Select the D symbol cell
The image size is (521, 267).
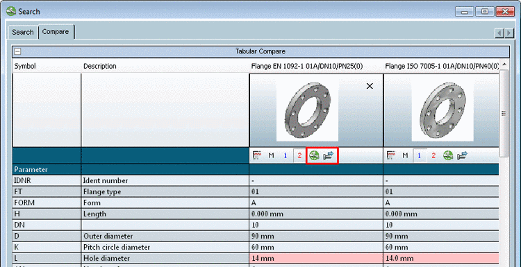tap(47, 236)
